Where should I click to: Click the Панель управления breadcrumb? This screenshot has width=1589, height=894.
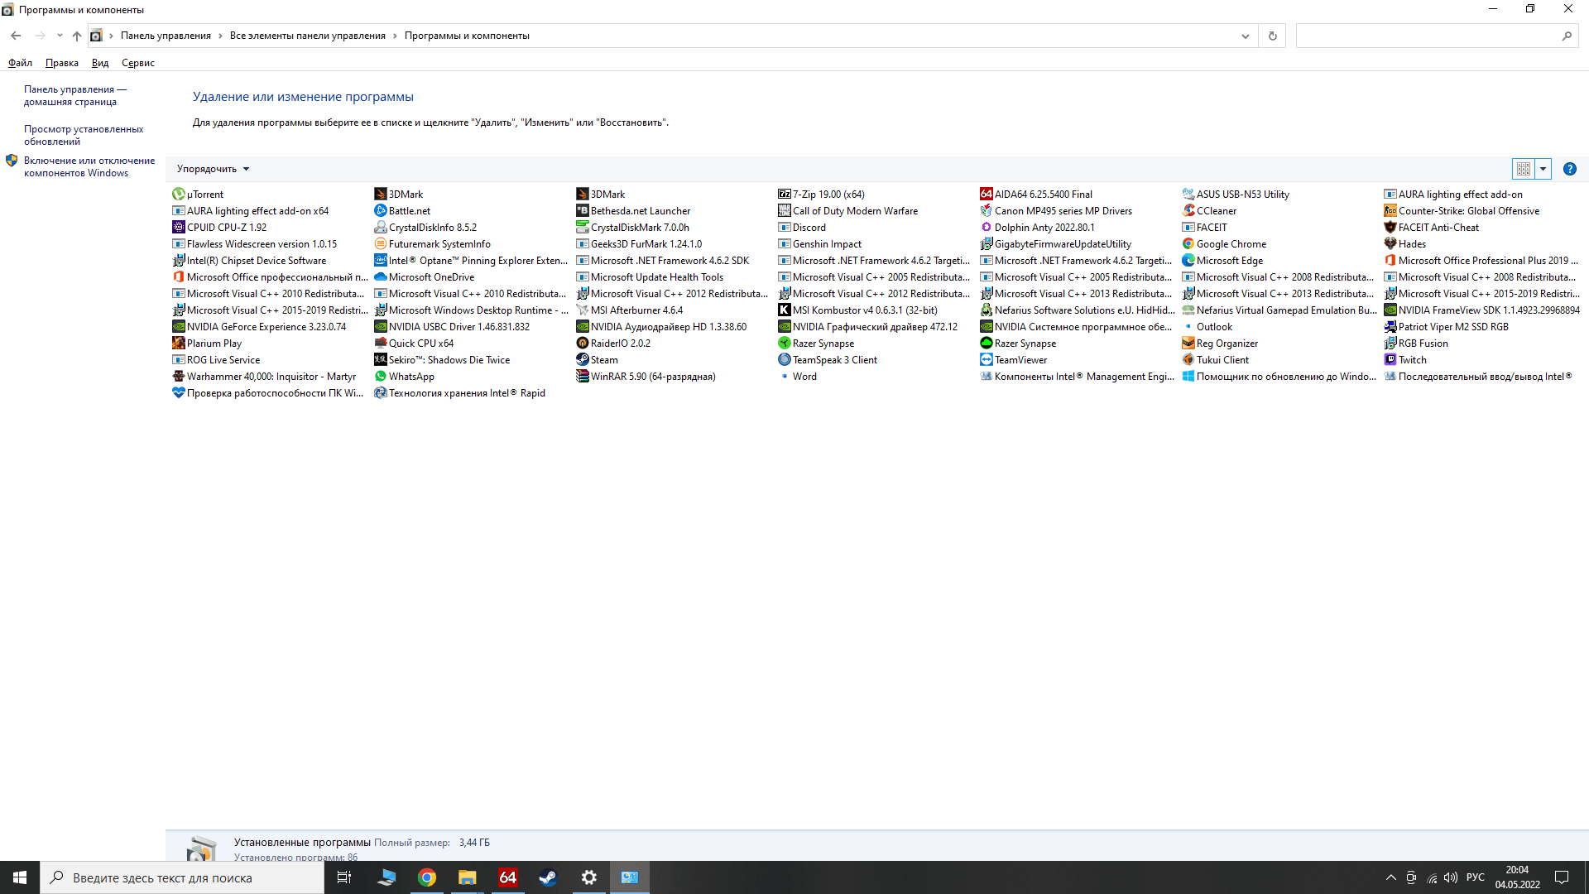pyautogui.click(x=166, y=36)
